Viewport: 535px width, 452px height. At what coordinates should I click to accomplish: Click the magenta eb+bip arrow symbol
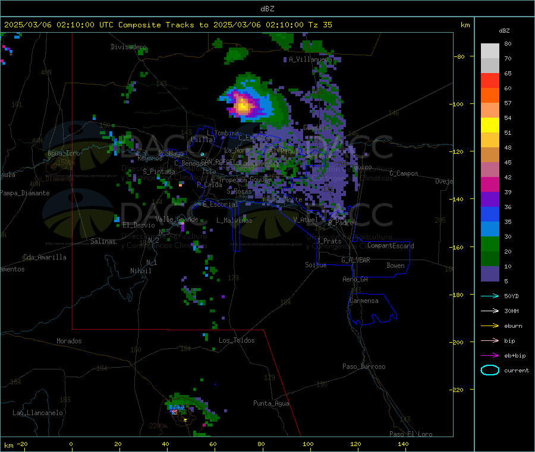[x=490, y=356]
